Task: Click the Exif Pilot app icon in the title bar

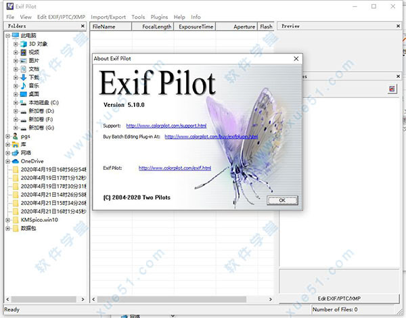Action: pyautogui.click(x=10, y=6)
